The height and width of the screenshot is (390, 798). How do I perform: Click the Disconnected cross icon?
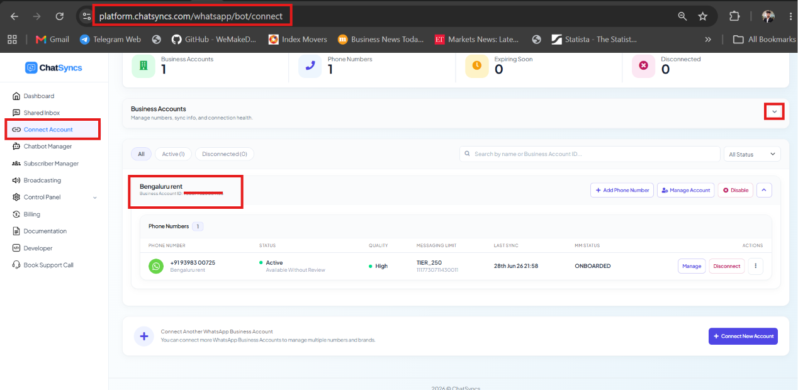click(643, 65)
